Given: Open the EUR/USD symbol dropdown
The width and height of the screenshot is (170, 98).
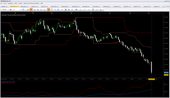Looking at the screenshot, I should click(x=8, y=9).
